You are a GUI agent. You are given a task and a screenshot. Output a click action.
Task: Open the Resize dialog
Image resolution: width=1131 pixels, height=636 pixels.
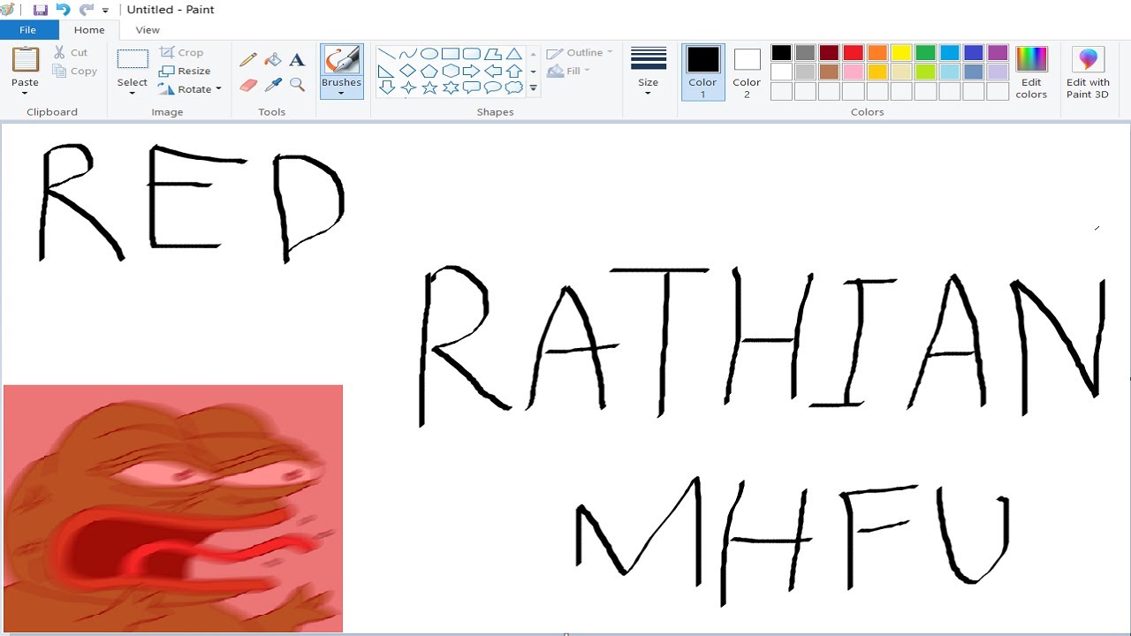(x=185, y=72)
